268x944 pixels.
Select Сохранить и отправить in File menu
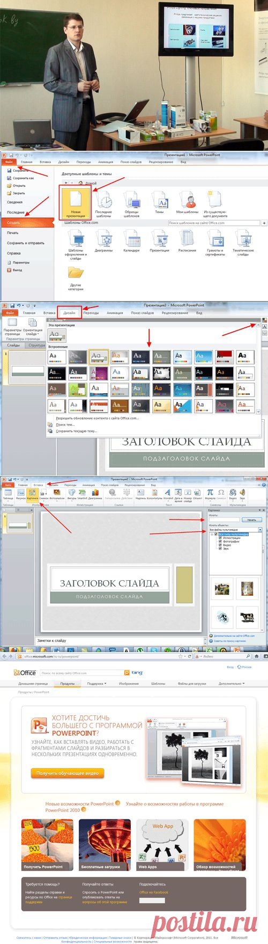click(25, 243)
